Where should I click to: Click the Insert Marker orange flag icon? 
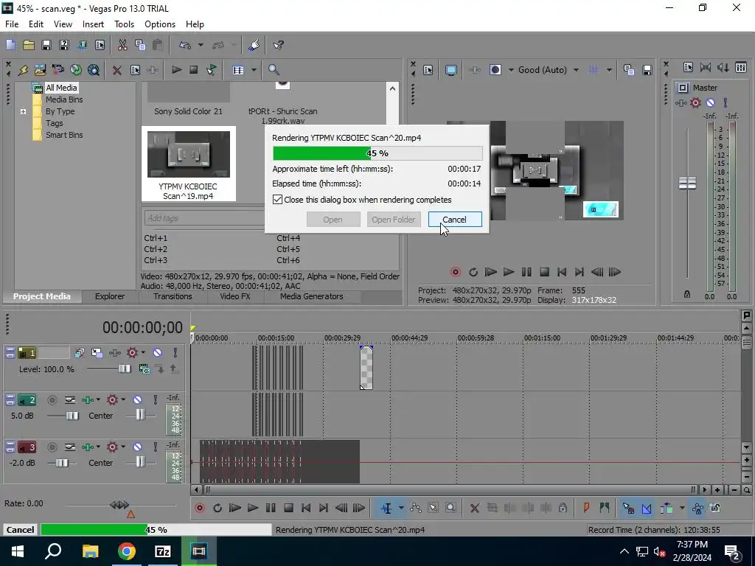[586, 508]
